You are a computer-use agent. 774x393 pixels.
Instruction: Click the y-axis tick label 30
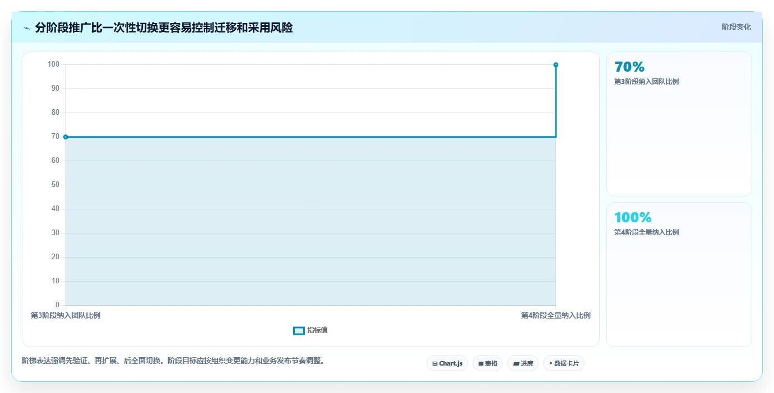point(55,233)
